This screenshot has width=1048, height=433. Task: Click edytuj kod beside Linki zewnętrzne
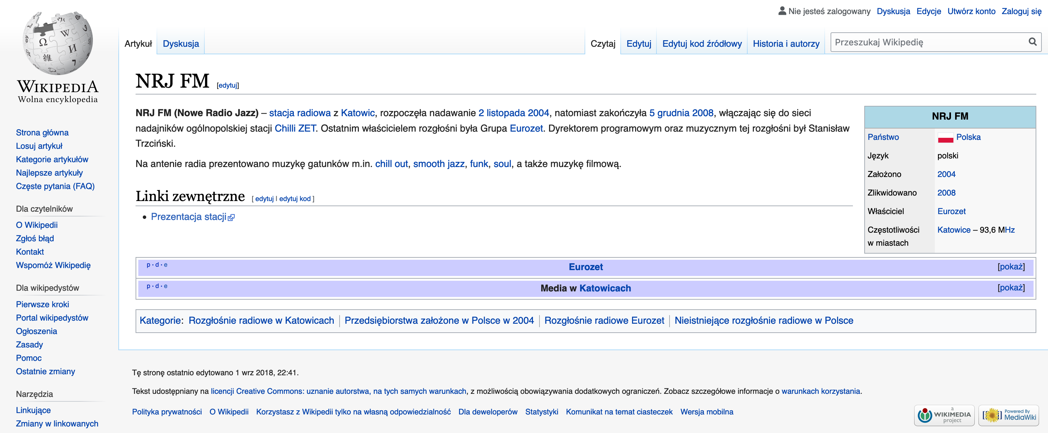point(295,199)
